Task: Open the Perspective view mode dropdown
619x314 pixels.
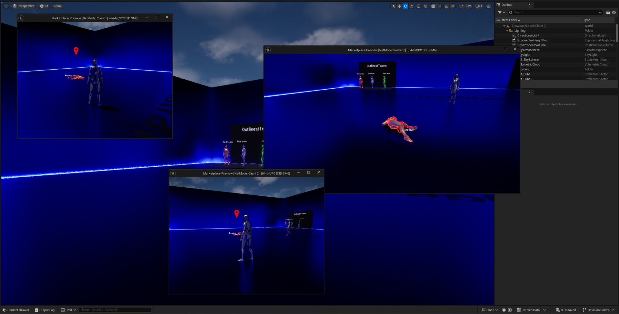Action: [x=23, y=6]
